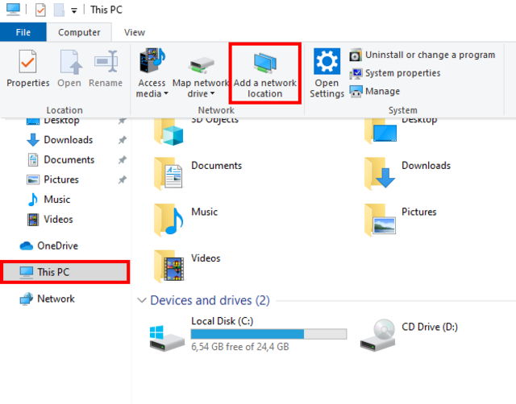
Task: Click the quick access Properties checkmark icon
Action: (x=40, y=10)
